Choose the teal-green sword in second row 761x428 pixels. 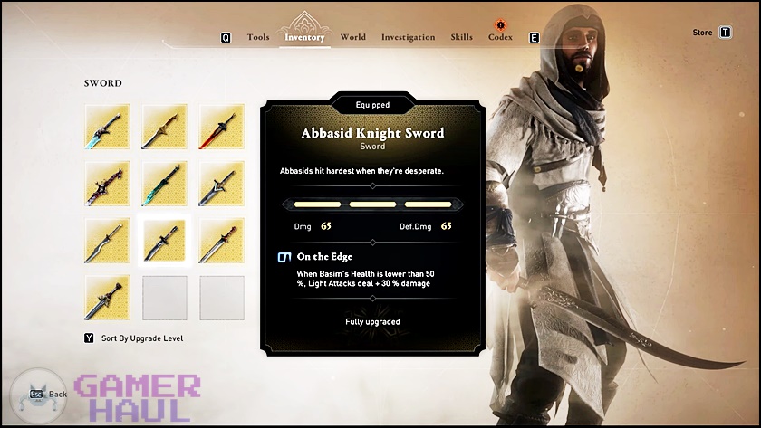pos(165,184)
